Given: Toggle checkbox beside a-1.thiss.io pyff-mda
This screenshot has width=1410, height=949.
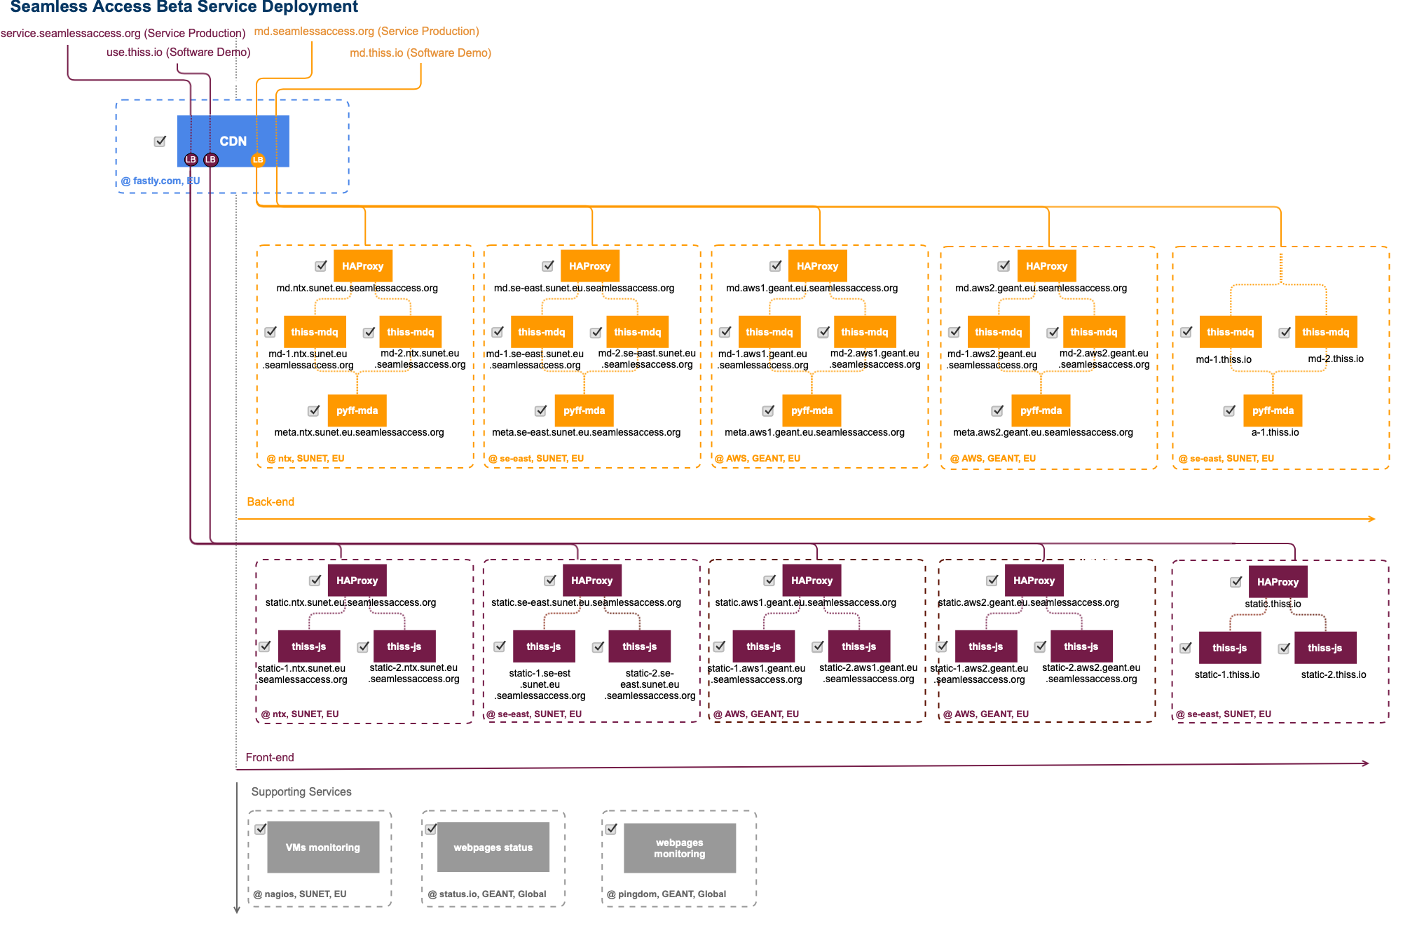Looking at the screenshot, I should [1230, 410].
